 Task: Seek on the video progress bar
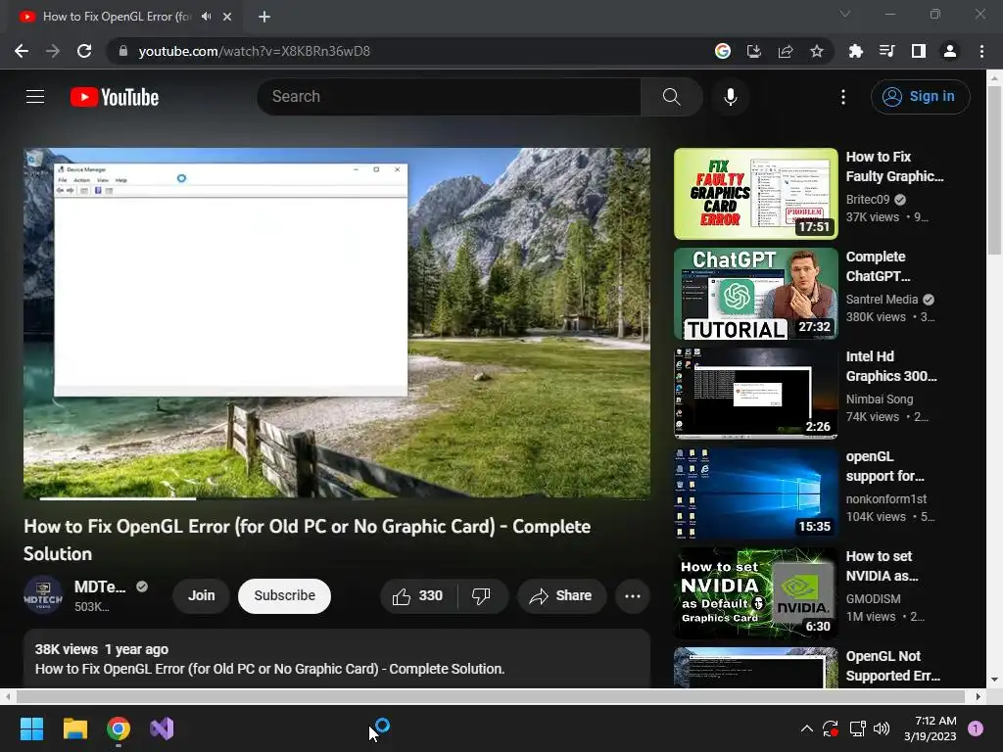coord(337,497)
